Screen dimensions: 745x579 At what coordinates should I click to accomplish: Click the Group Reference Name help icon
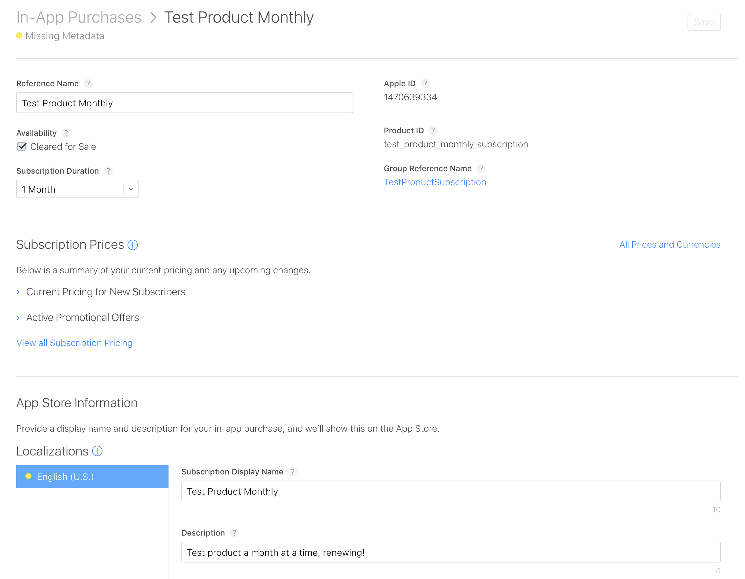[x=481, y=169]
